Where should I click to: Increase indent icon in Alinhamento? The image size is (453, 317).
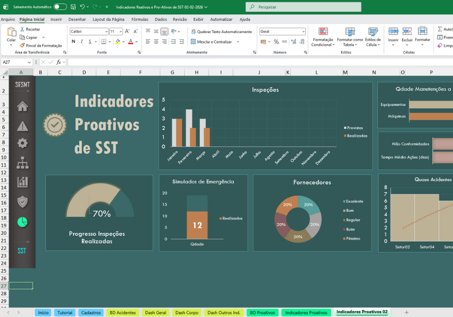[182, 42]
